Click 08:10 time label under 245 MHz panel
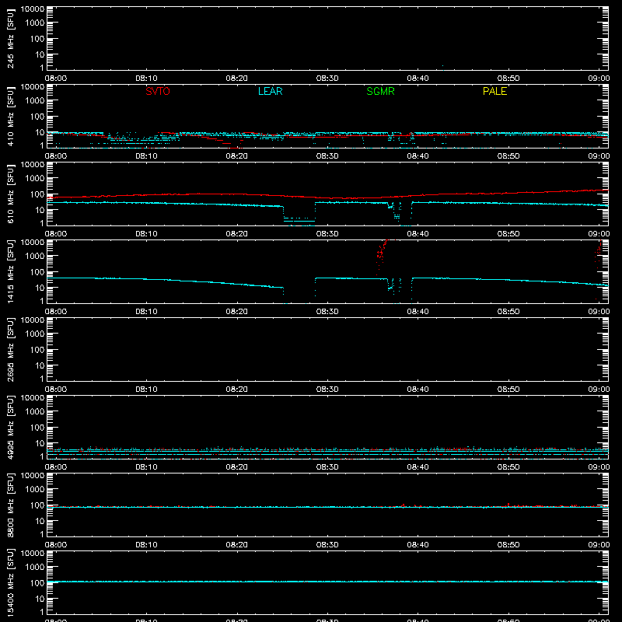This screenshot has height=622, width=622. [146, 79]
